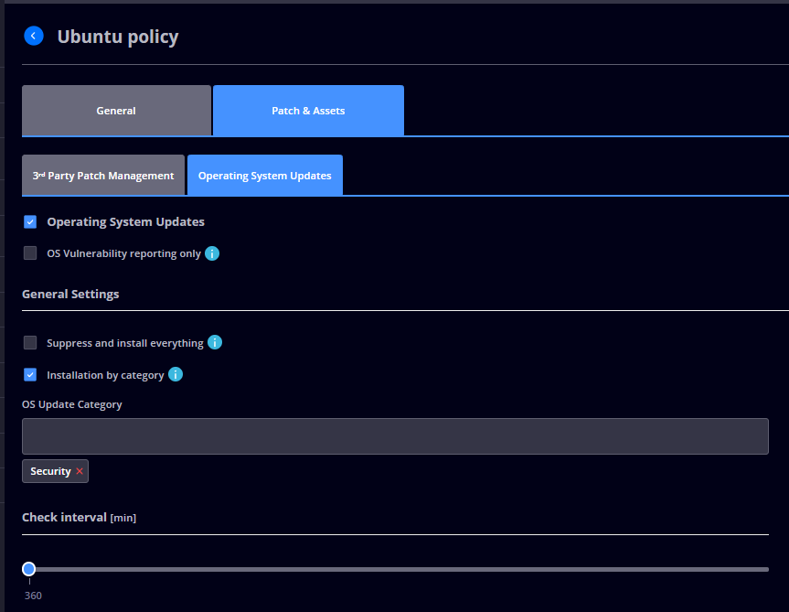Click the 360 interval value label
This screenshot has width=789, height=612.
click(33, 596)
